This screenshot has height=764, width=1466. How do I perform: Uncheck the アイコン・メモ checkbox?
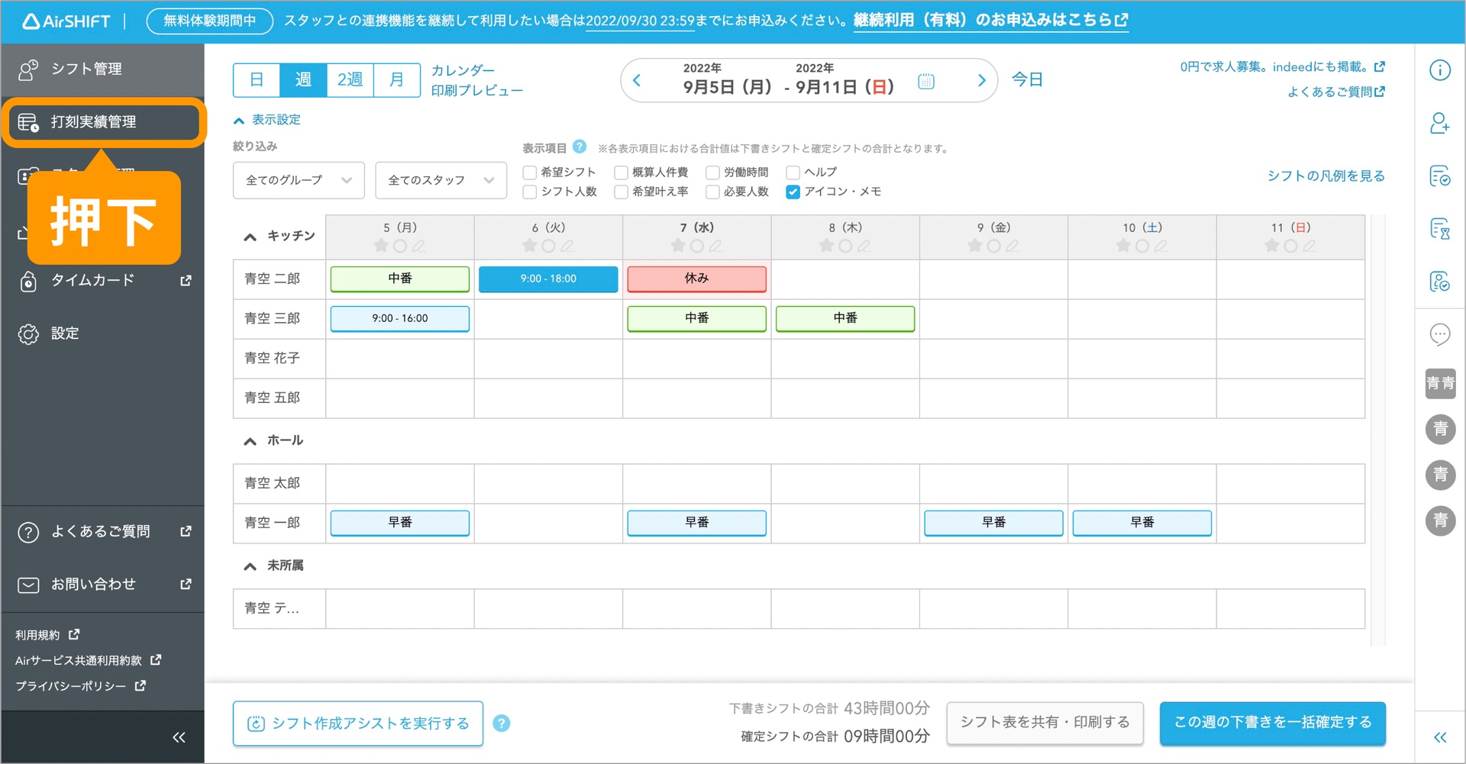point(793,192)
